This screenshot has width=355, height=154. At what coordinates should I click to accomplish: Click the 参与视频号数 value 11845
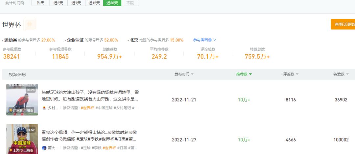[60, 56]
